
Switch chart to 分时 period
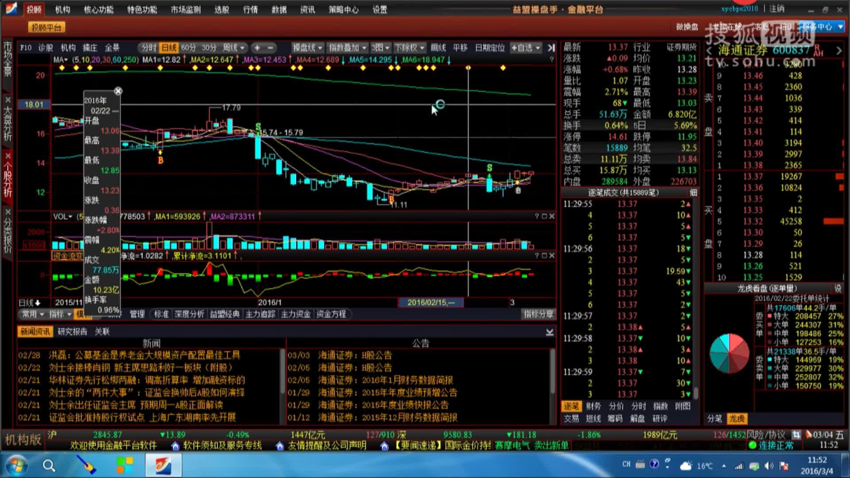point(148,48)
